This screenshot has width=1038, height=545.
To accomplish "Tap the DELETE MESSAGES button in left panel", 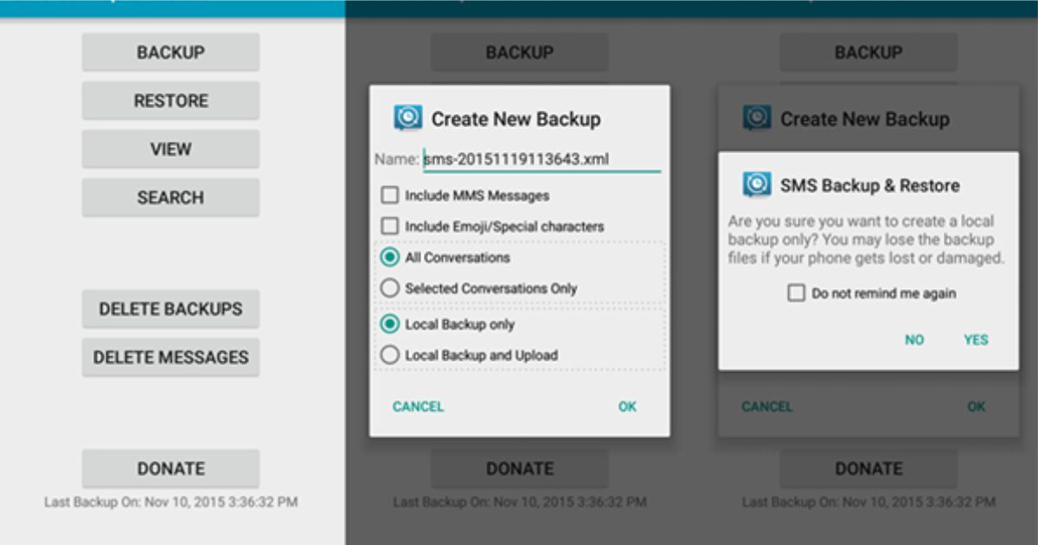I will (x=170, y=357).
